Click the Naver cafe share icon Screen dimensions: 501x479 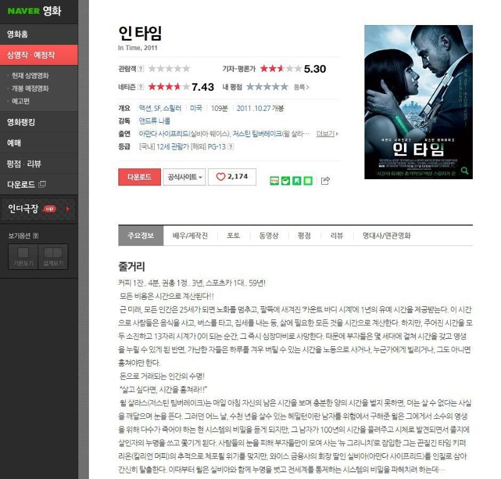tap(286, 181)
